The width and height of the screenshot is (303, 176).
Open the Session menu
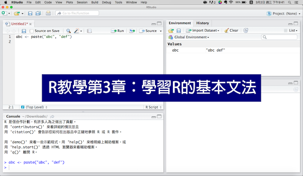tap(82, 2)
